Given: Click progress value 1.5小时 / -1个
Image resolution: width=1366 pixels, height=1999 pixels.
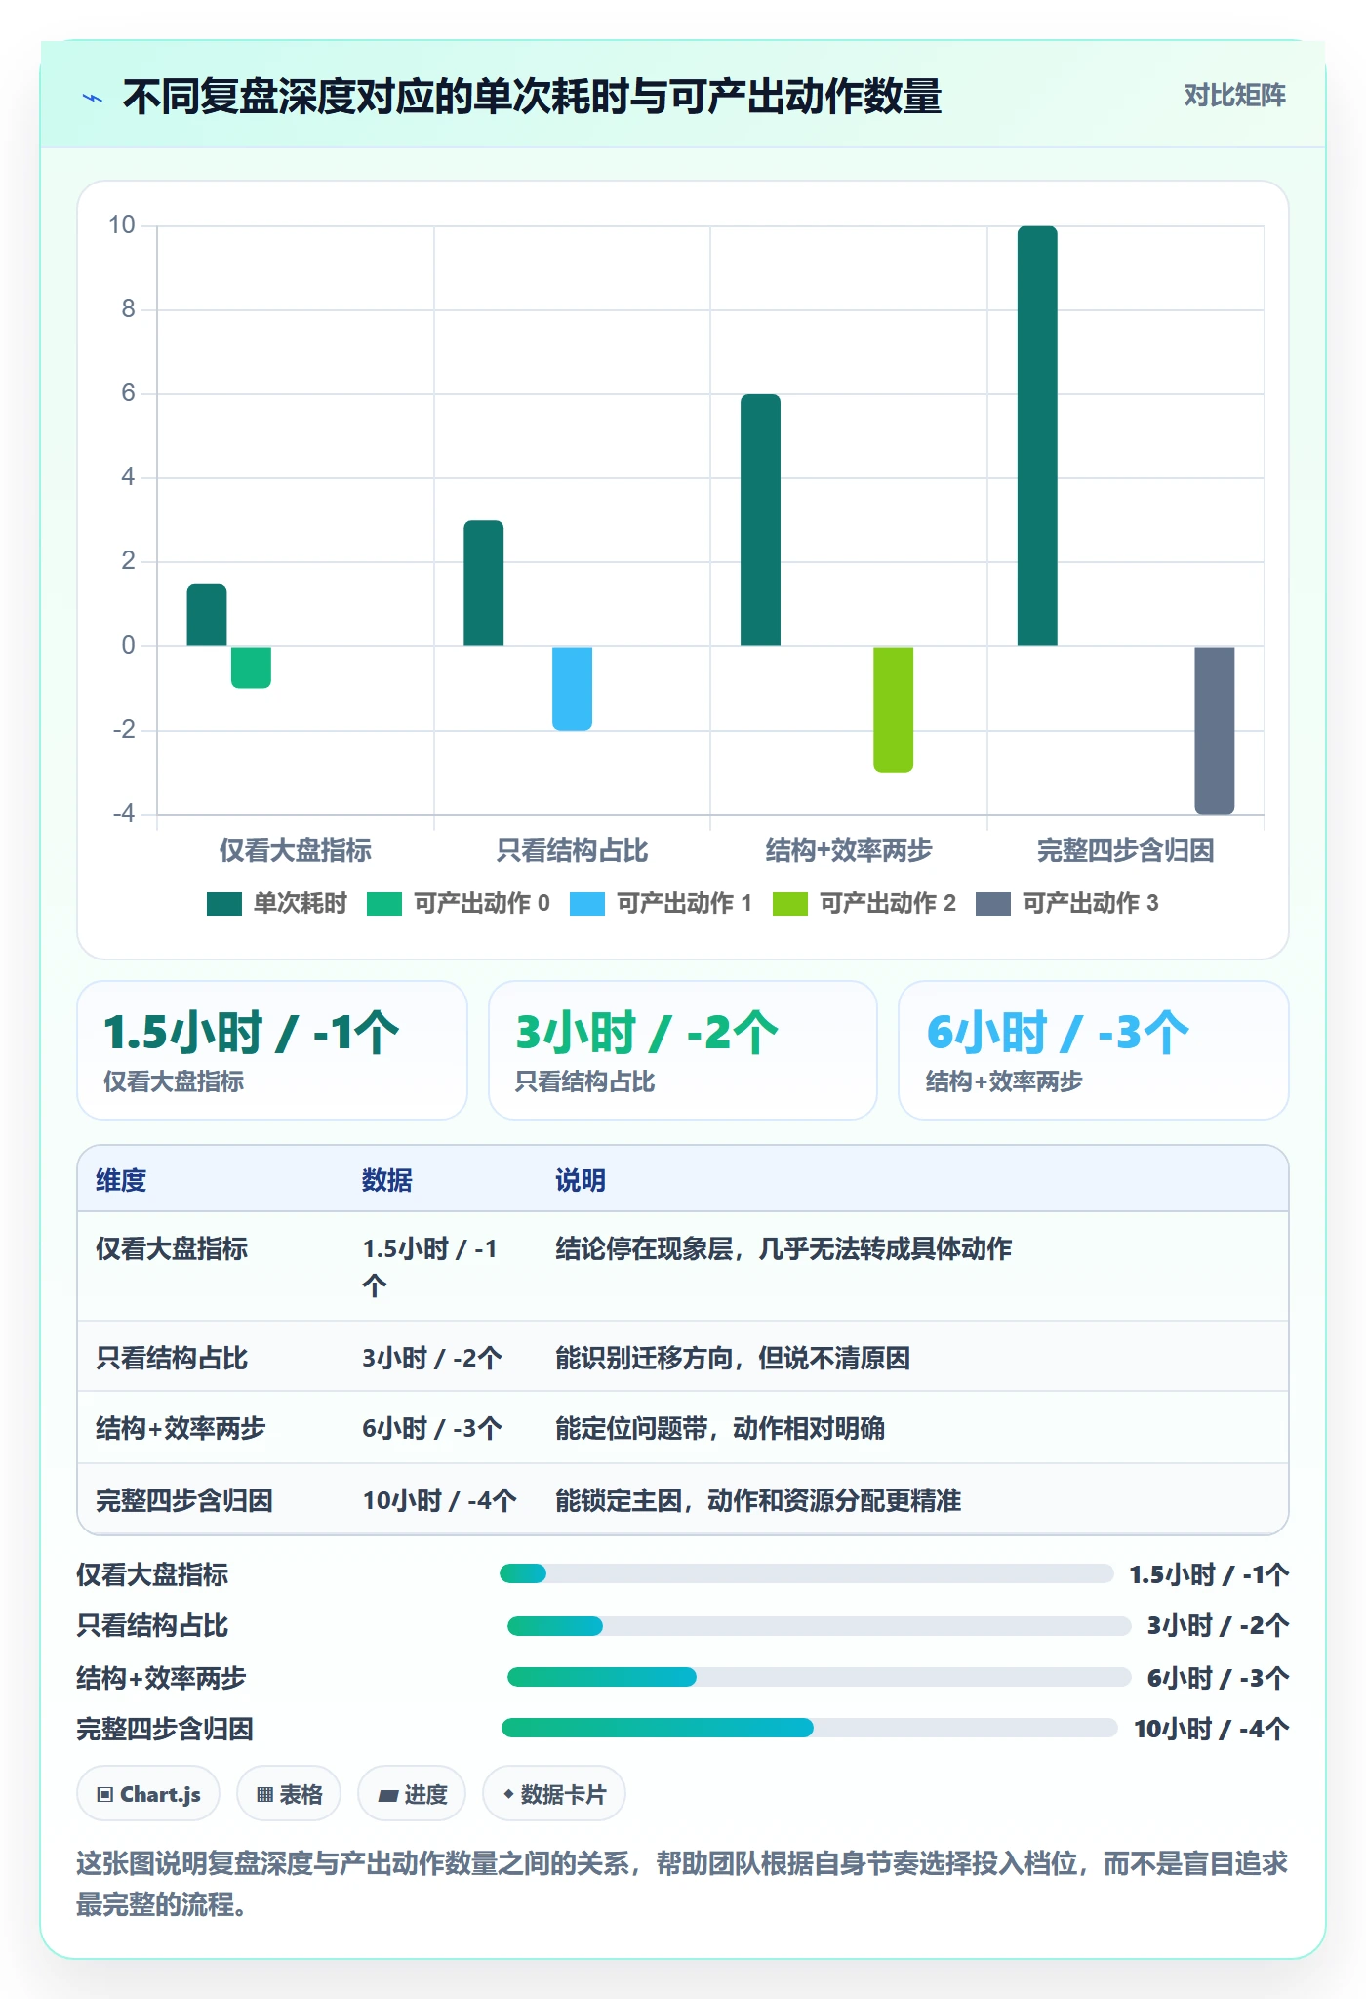Looking at the screenshot, I should coord(1209,1574).
